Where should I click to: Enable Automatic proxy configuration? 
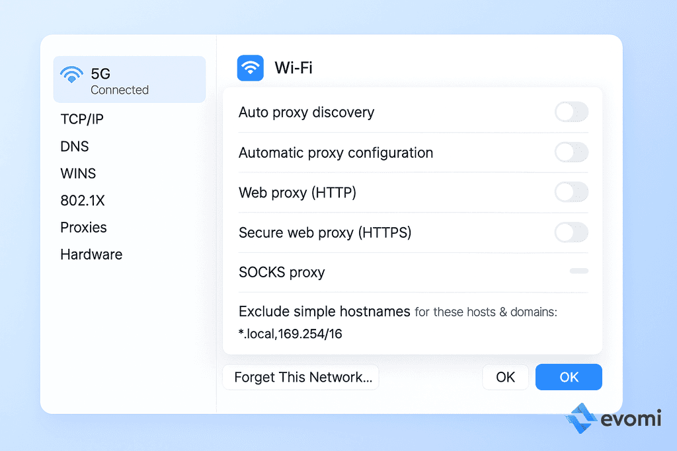pyautogui.click(x=571, y=153)
